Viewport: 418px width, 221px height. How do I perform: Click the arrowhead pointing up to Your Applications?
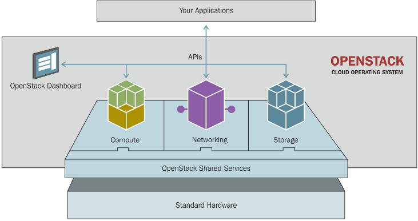(206, 27)
